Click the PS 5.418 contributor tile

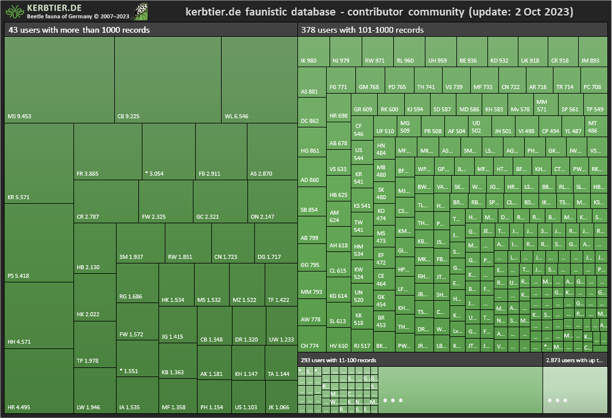pos(39,243)
